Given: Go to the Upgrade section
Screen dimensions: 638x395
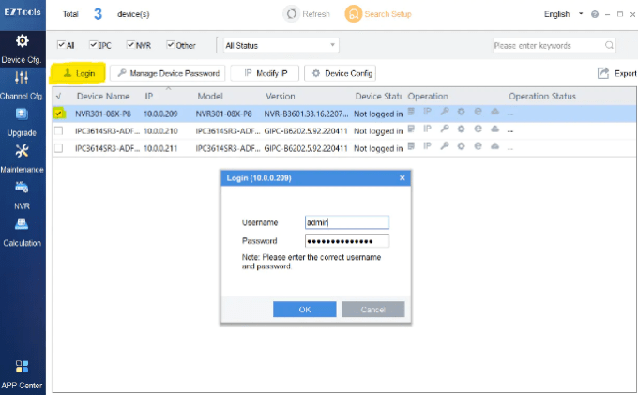Looking at the screenshot, I should coord(22,120).
